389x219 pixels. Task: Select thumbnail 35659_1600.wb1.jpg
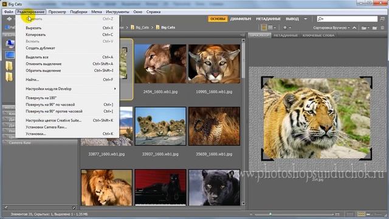click(214, 126)
